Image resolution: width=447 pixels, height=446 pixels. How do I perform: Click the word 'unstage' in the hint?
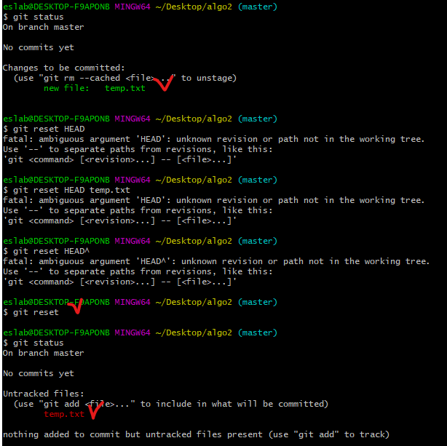214,78
